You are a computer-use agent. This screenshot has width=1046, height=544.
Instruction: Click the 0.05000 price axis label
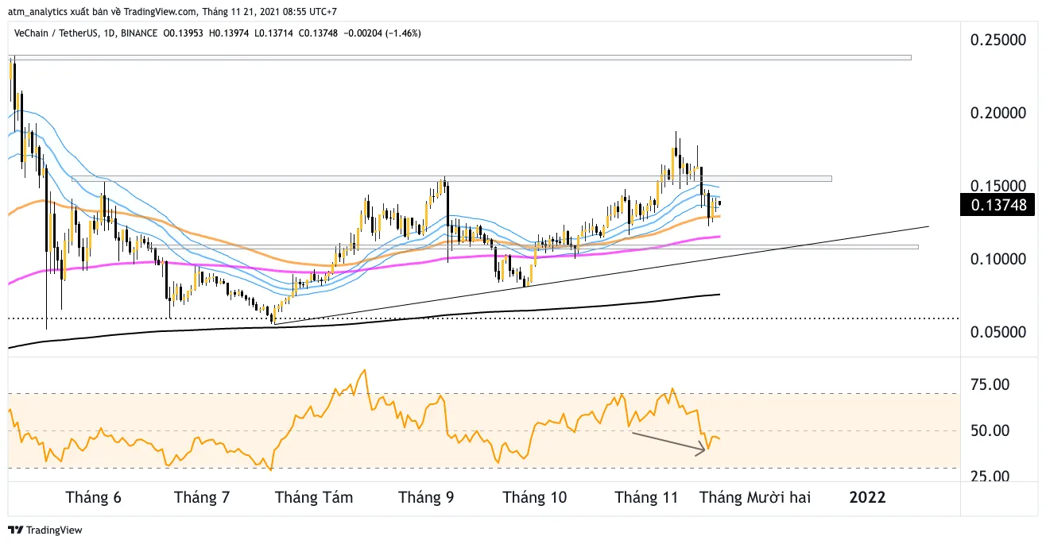[999, 332]
